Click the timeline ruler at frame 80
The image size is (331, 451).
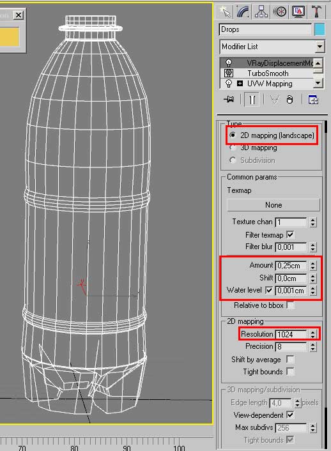coord(74,445)
